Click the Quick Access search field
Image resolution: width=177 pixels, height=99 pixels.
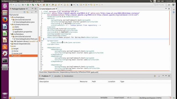[x=159, y=5]
